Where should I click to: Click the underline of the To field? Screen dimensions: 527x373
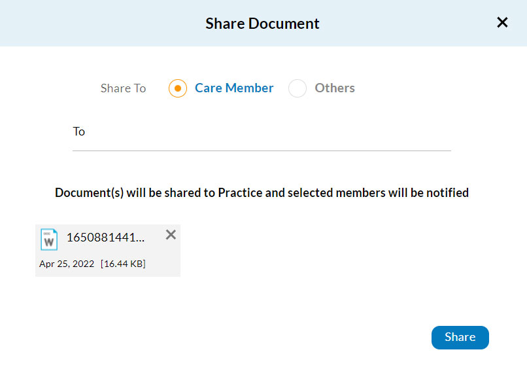(x=262, y=151)
